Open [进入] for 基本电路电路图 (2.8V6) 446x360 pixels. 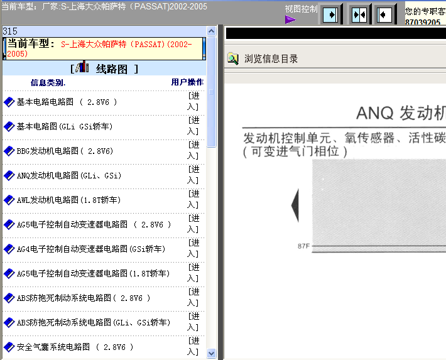click(193, 101)
